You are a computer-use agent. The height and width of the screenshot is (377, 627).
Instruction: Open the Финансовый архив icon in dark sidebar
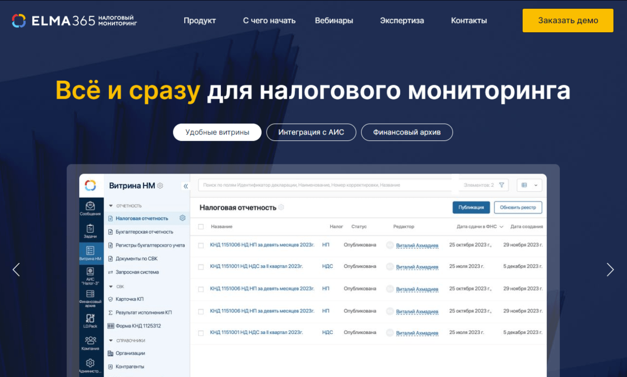pyautogui.click(x=90, y=298)
